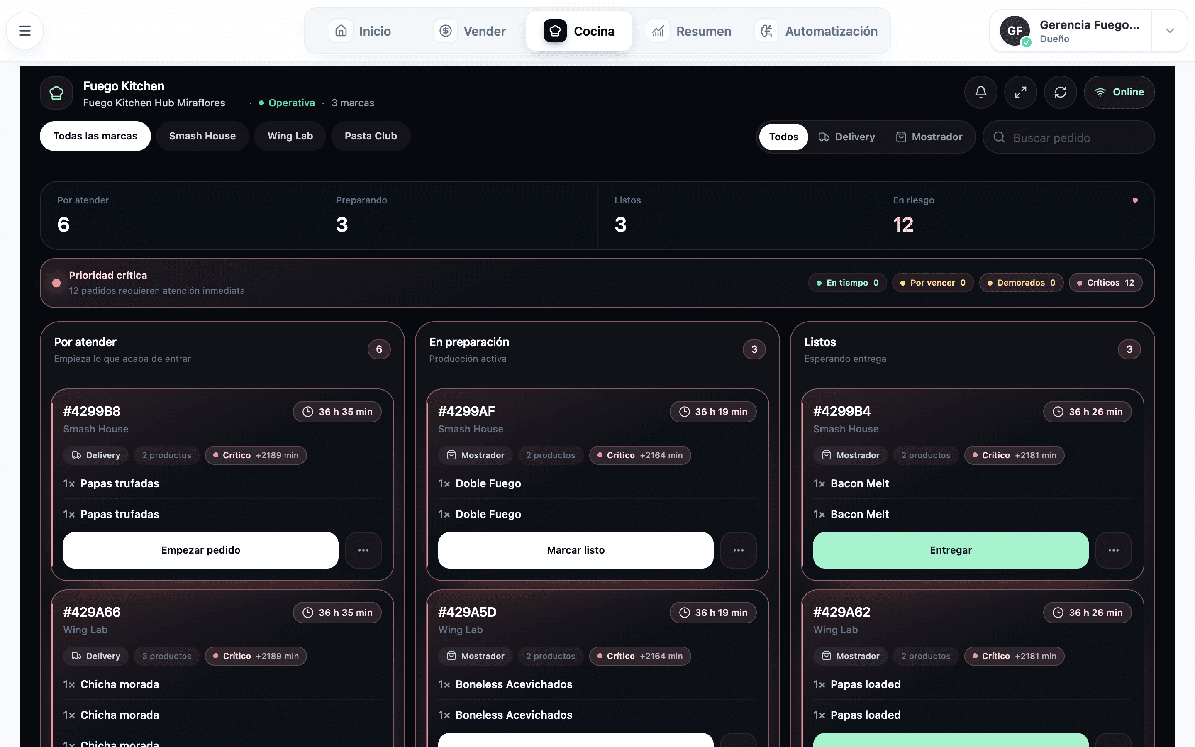Viewport: 1195px width, 747px height.
Task: Filter by Wing Lab brand
Action: (x=290, y=136)
